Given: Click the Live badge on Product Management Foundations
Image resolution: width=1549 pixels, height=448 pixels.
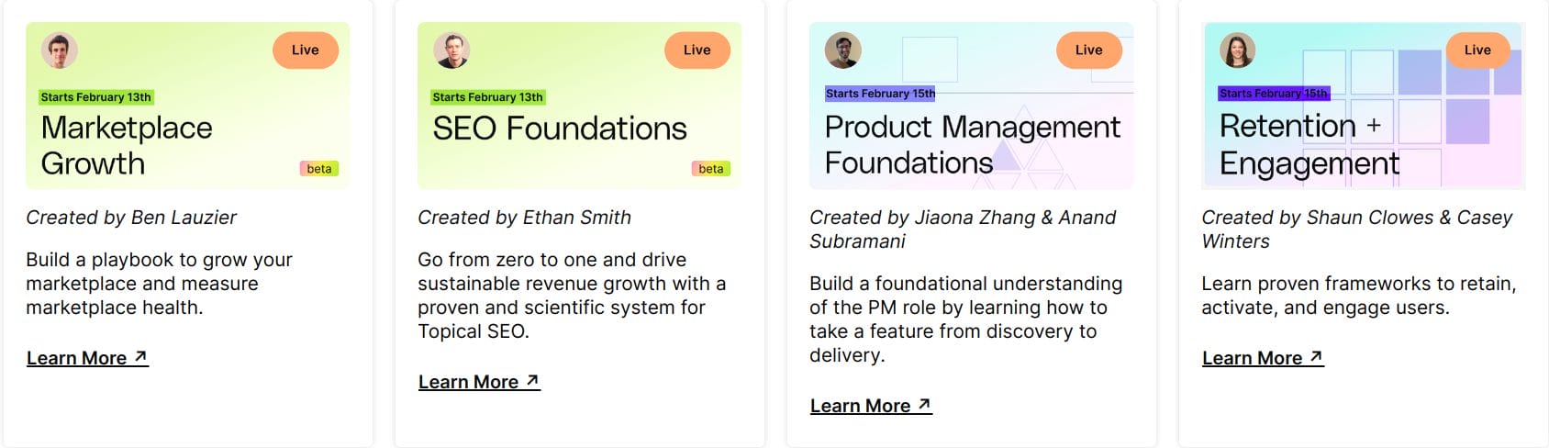Looking at the screenshot, I should click(x=1089, y=50).
